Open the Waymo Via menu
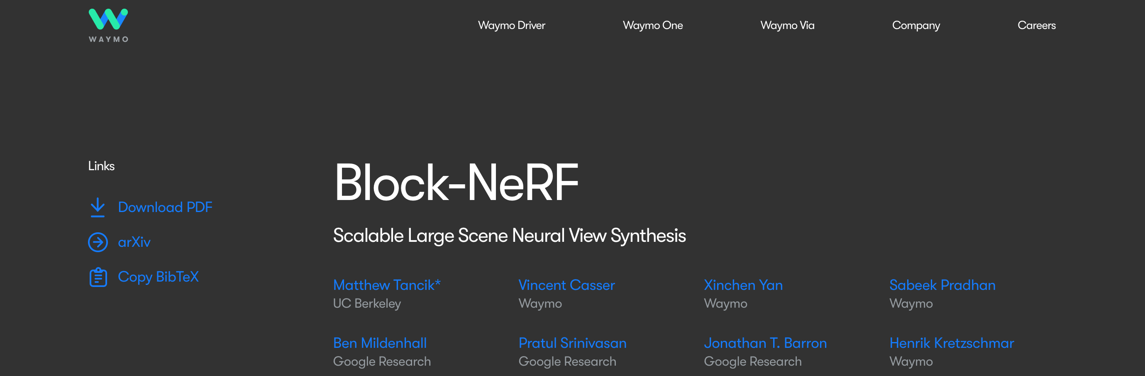The image size is (1145, 376). 787,25
